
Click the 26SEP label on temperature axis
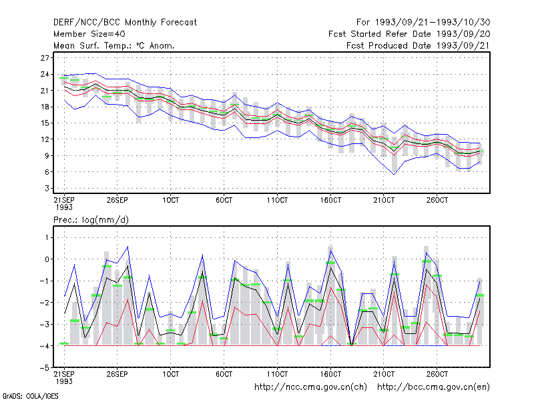click(117, 200)
